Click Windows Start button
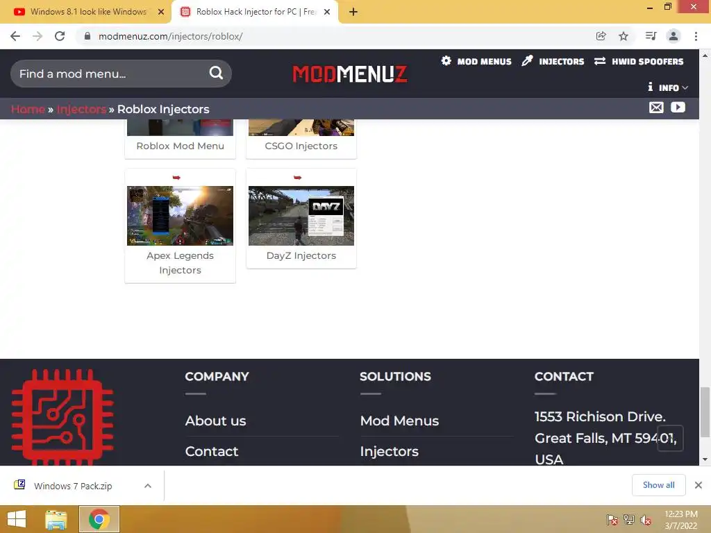The image size is (711, 533). (x=17, y=519)
